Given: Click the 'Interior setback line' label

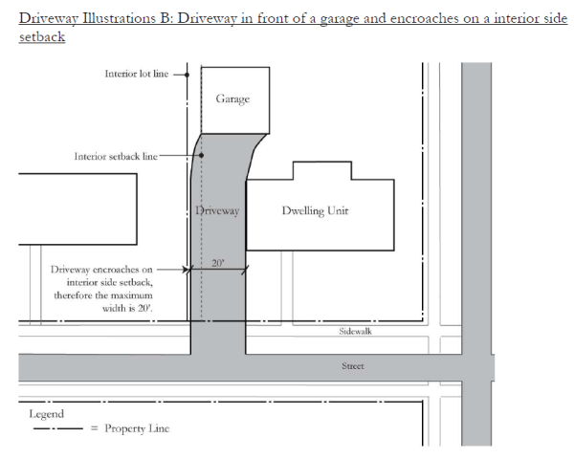Looking at the screenshot, I should pyautogui.click(x=114, y=156).
